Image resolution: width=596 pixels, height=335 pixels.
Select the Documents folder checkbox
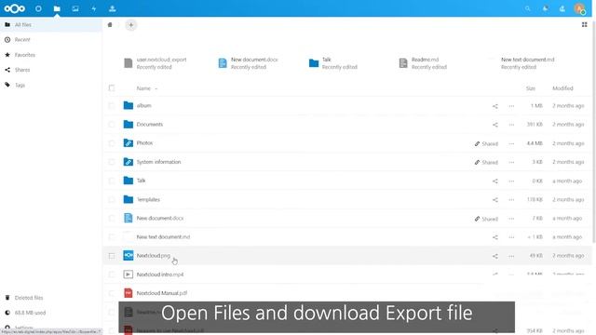112,124
